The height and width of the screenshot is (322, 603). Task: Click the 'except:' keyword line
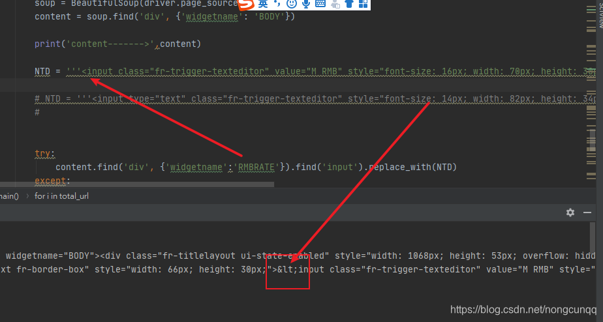click(52, 181)
